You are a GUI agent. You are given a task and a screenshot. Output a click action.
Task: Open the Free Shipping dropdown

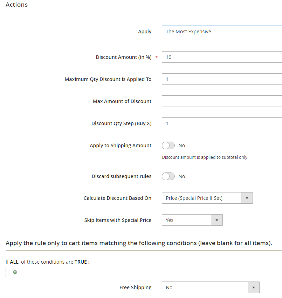coord(210,287)
